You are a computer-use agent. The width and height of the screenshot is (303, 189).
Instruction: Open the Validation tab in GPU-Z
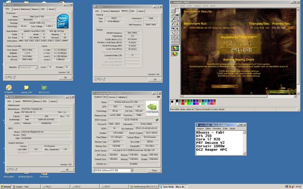coord(122,97)
